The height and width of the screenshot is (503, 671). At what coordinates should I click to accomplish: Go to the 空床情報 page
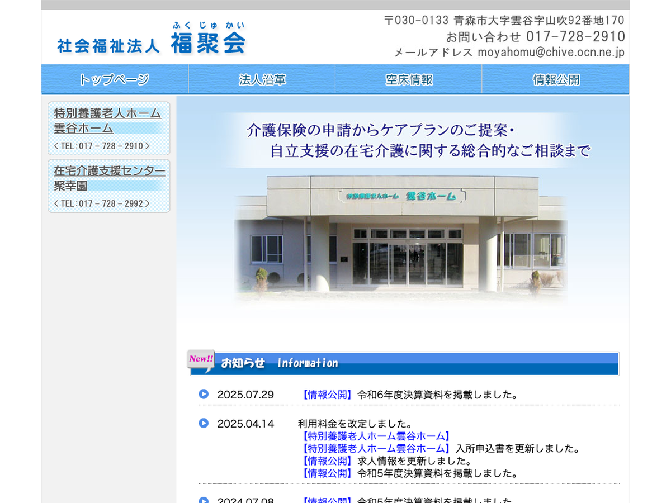pos(409,79)
